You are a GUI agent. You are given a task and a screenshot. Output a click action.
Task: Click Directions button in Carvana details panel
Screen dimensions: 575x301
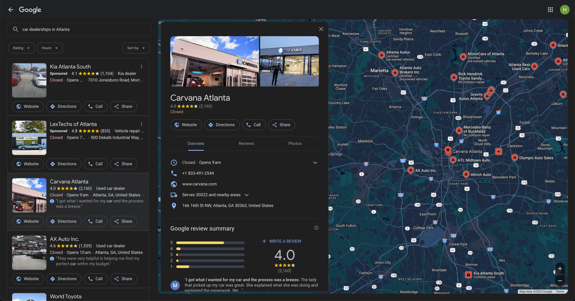pyautogui.click(x=222, y=125)
